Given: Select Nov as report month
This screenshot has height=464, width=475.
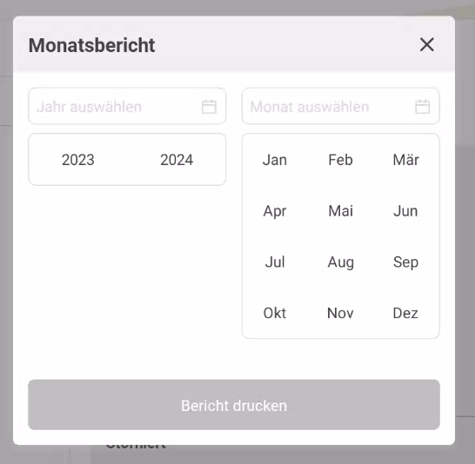Looking at the screenshot, I should point(340,313).
